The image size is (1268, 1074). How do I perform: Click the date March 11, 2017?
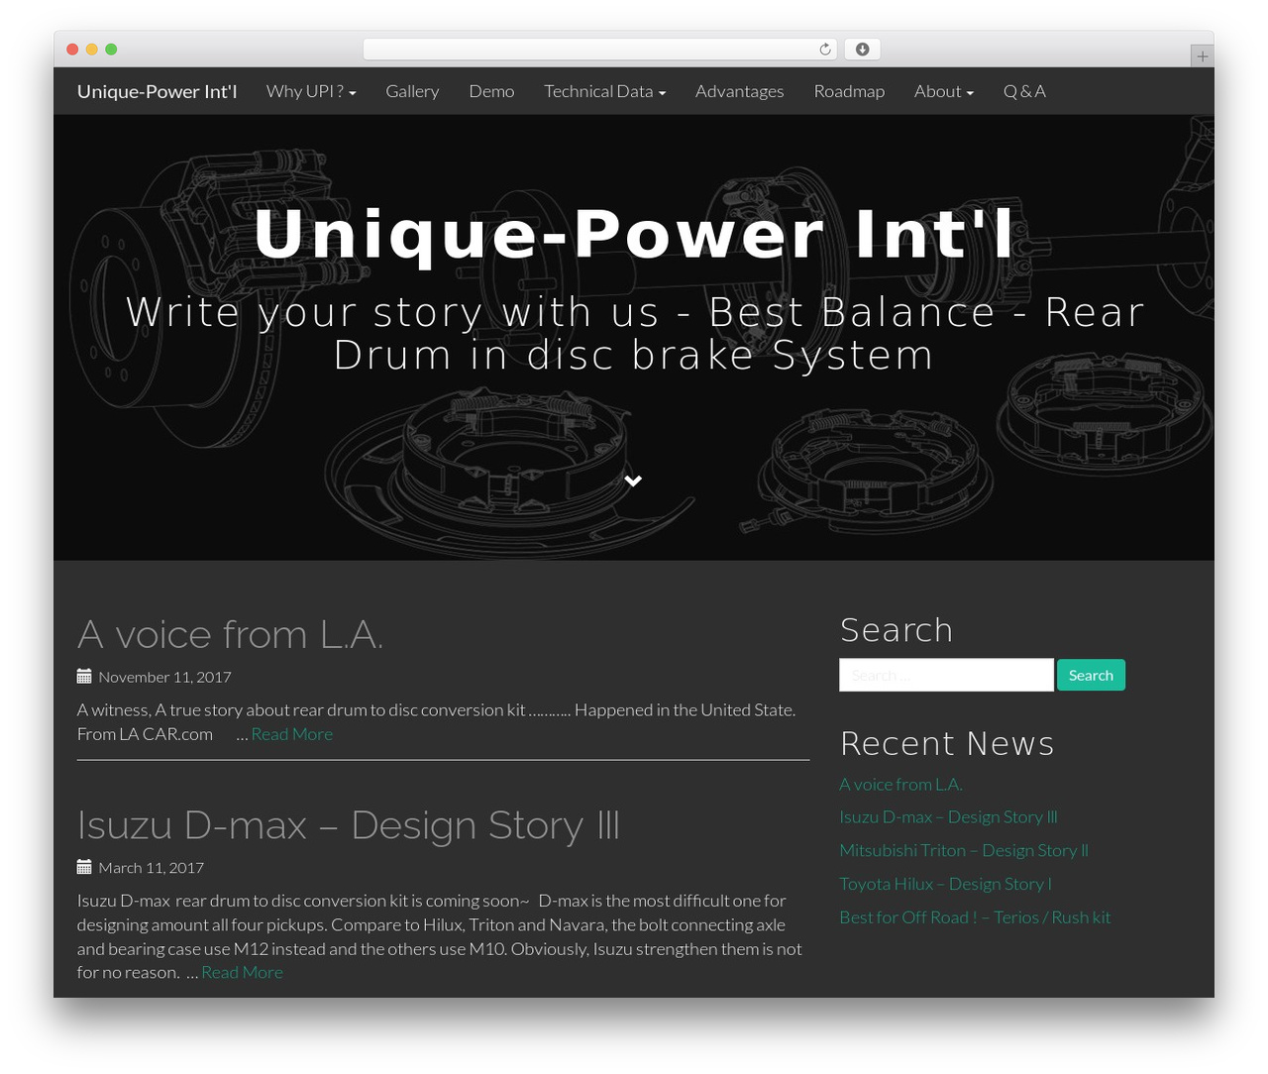click(151, 868)
